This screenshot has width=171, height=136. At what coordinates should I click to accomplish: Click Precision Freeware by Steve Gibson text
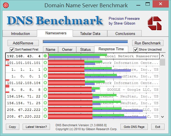(x=124, y=21)
